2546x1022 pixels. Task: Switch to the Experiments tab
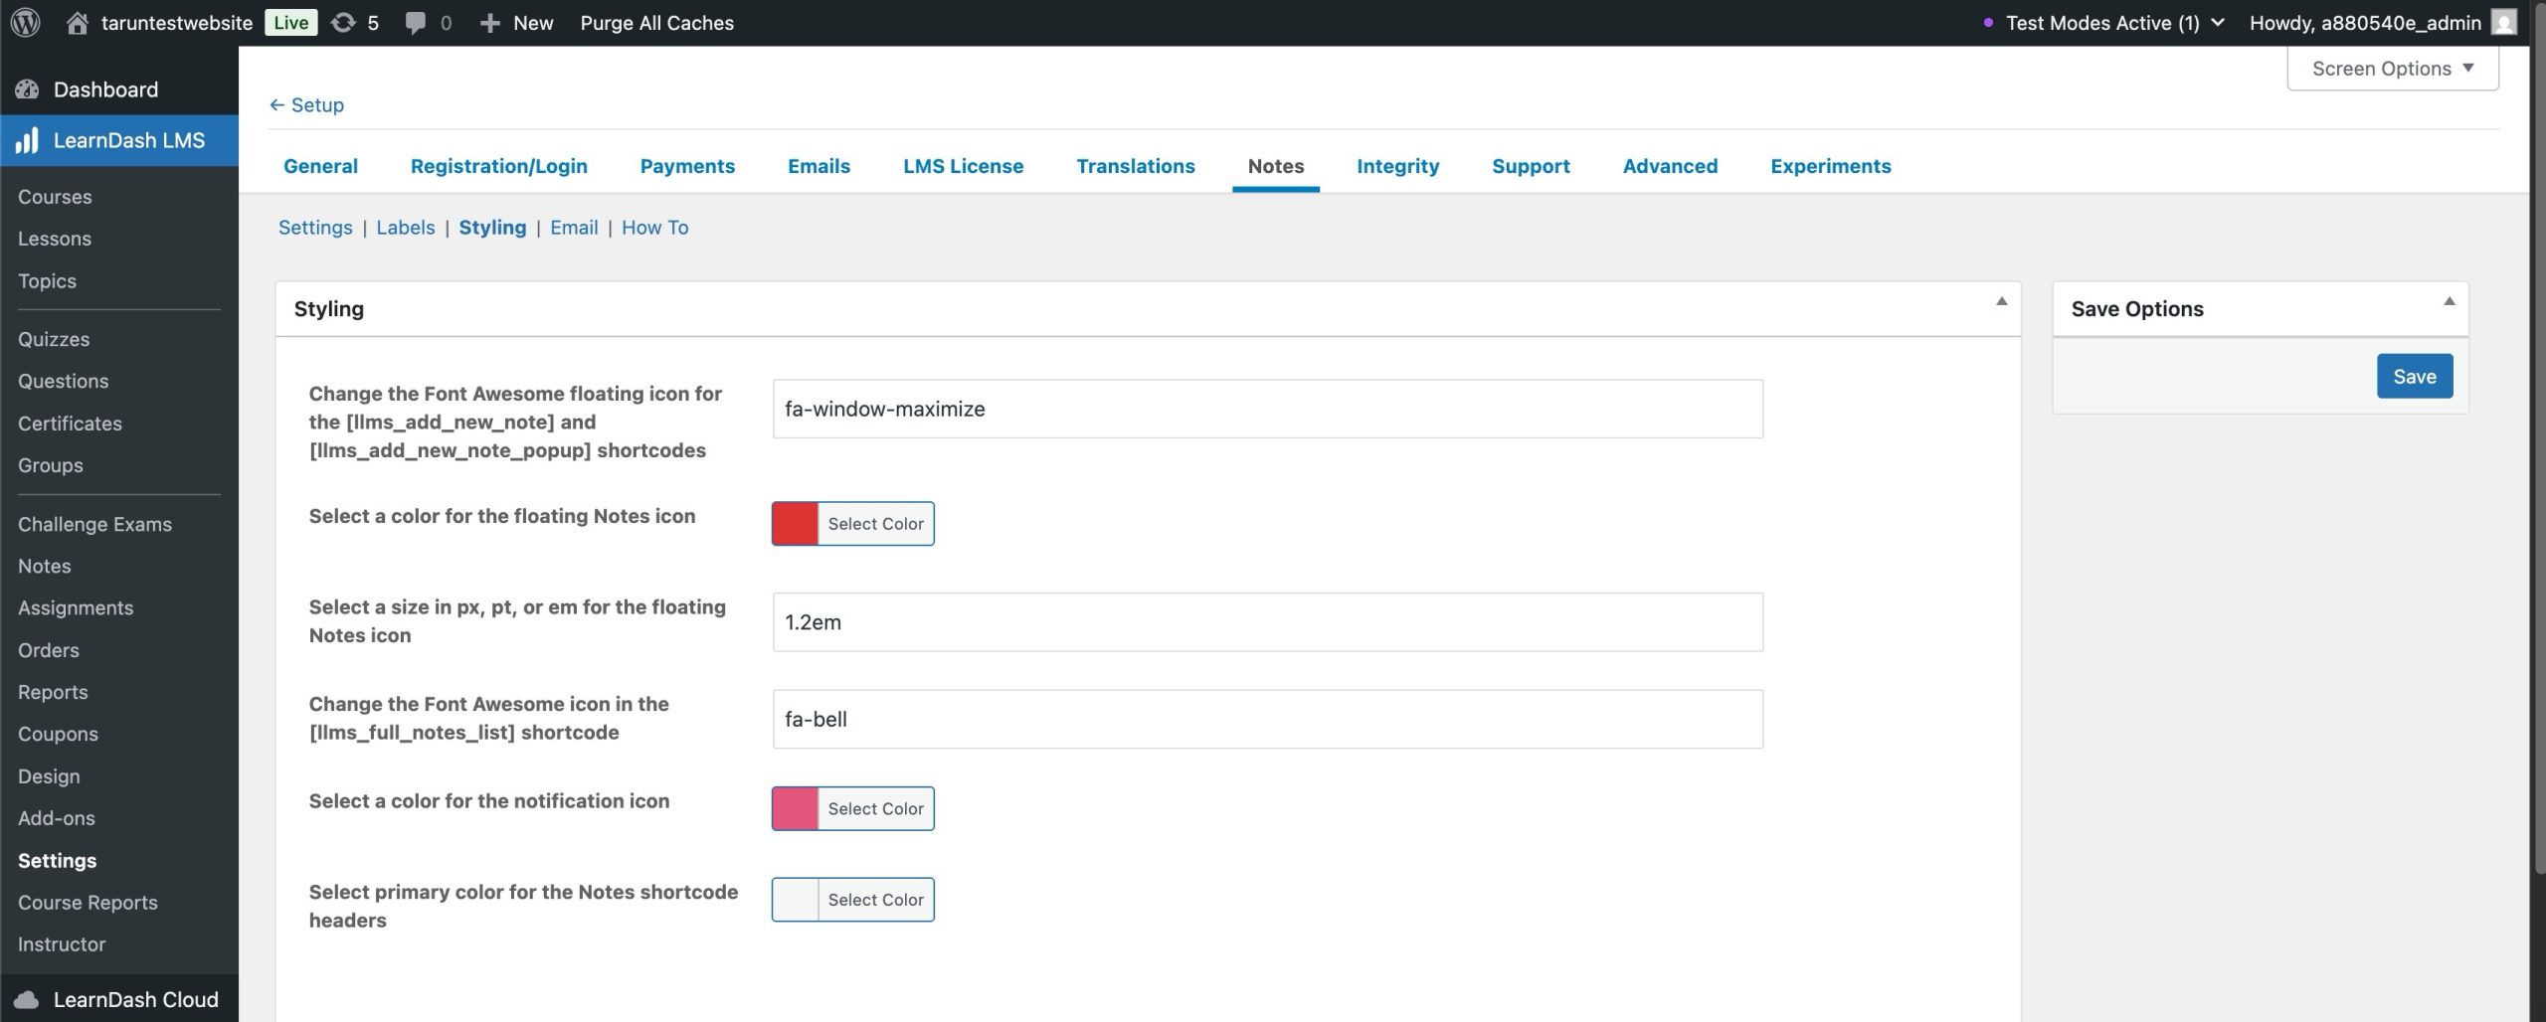(x=1830, y=165)
